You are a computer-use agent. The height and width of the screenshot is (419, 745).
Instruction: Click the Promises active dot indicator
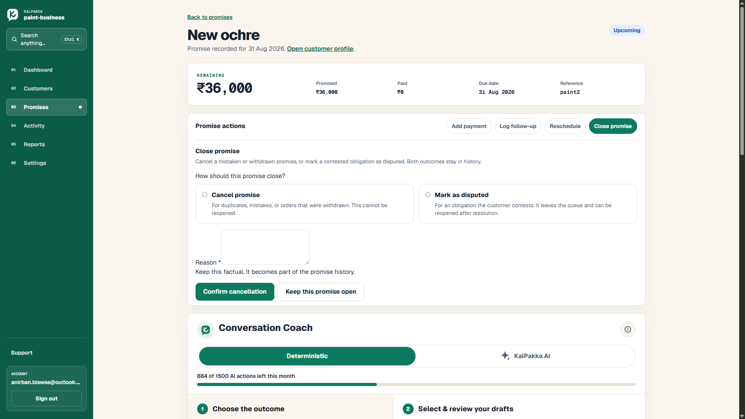80,107
